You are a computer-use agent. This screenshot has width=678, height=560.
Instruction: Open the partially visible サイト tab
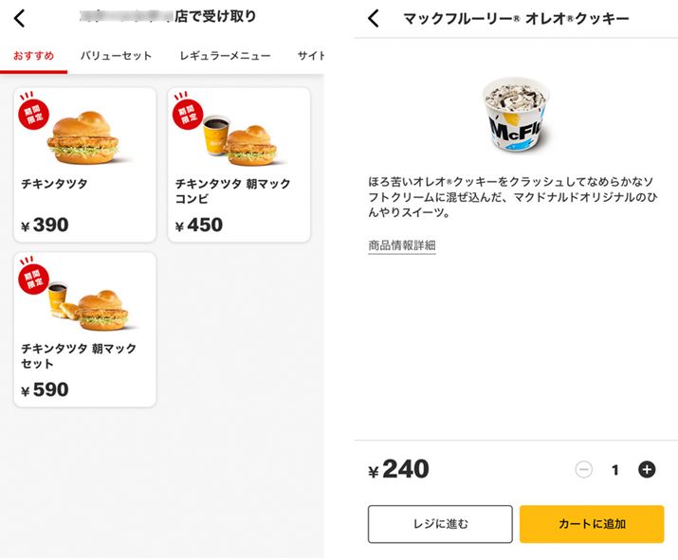click(310, 56)
